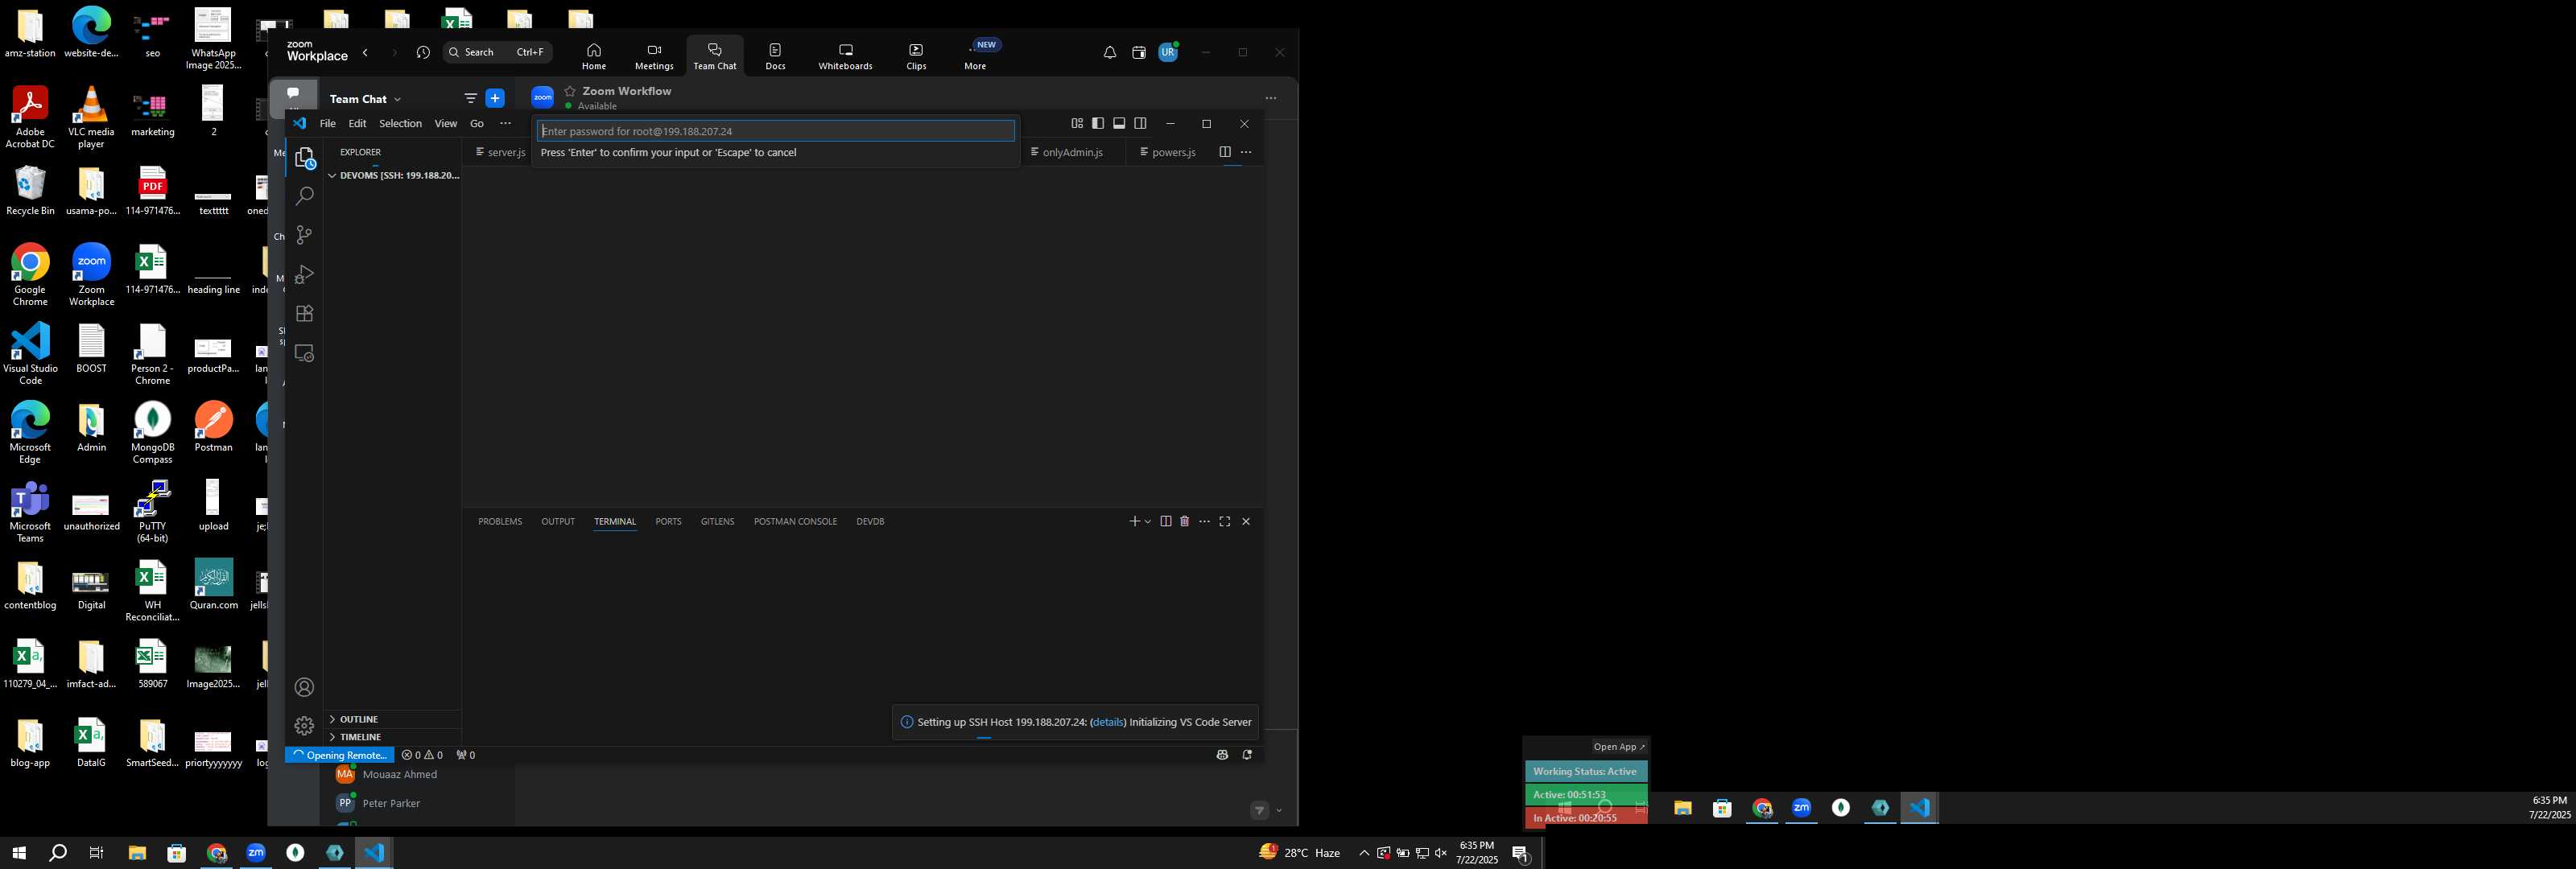Kill the terminal with the trash icon
Viewport: 2576px width, 869px height.
tap(1185, 521)
